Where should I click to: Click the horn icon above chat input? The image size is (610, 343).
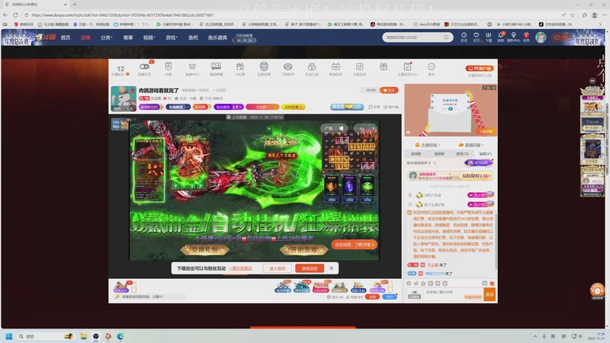[416, 284]
